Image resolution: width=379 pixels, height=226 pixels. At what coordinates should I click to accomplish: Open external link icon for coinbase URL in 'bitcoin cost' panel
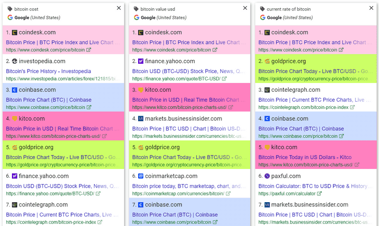pos(89,107)
